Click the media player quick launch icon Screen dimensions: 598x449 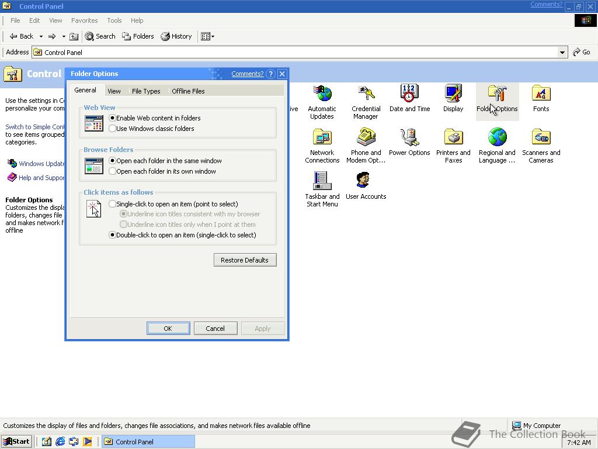88,442
